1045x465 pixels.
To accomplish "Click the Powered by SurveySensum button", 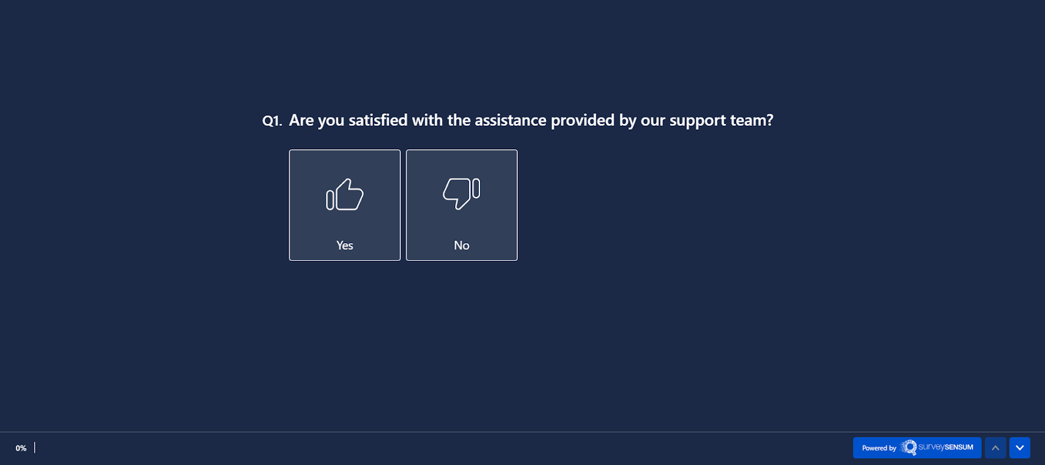I will coord(917,448).
